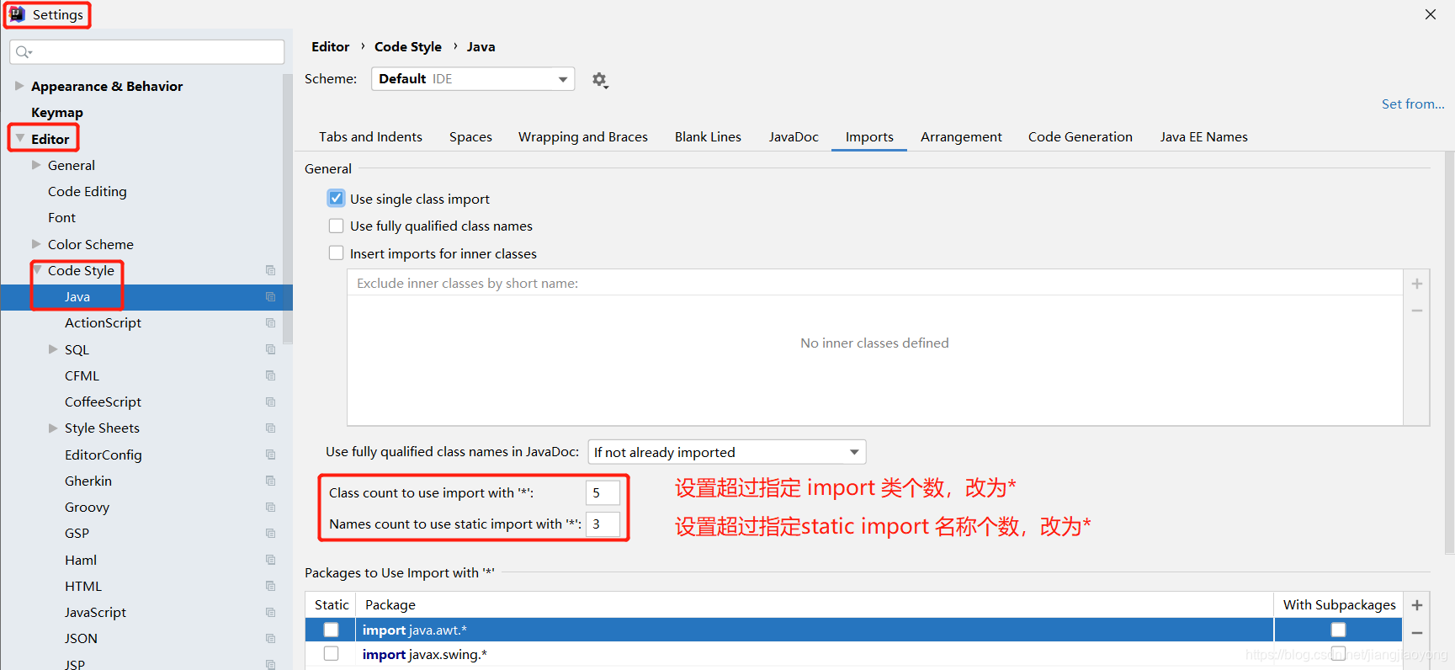Click names count static import field
The width and height of the screenshot is (1455, 670).
click(603, 524)
